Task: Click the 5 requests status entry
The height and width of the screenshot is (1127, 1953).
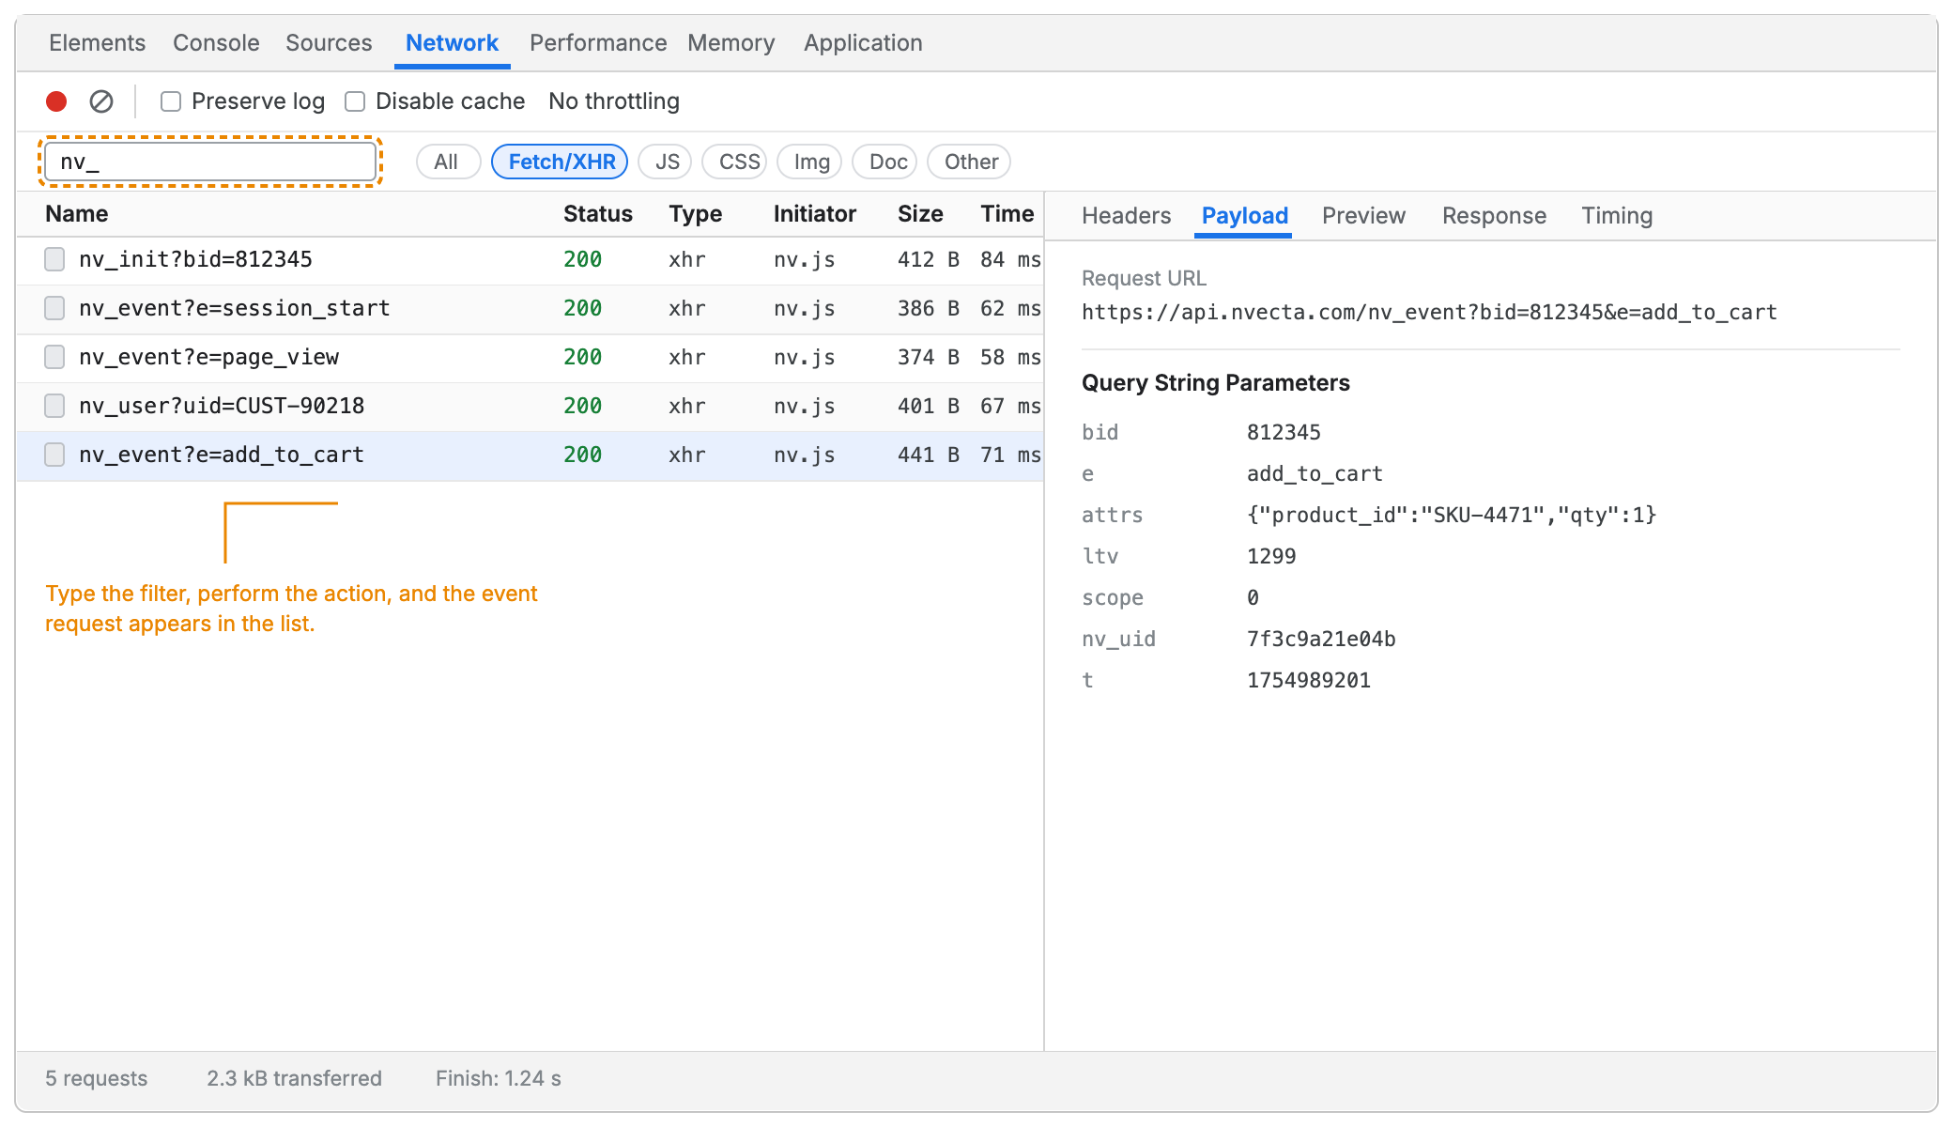Action: click(97, 1078)
